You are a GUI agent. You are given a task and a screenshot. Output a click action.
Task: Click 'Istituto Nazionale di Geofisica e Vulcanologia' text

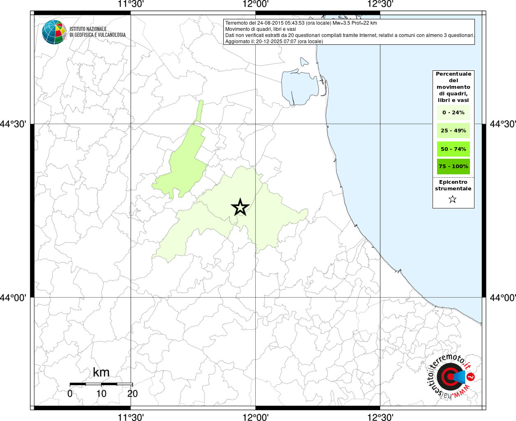97,32
